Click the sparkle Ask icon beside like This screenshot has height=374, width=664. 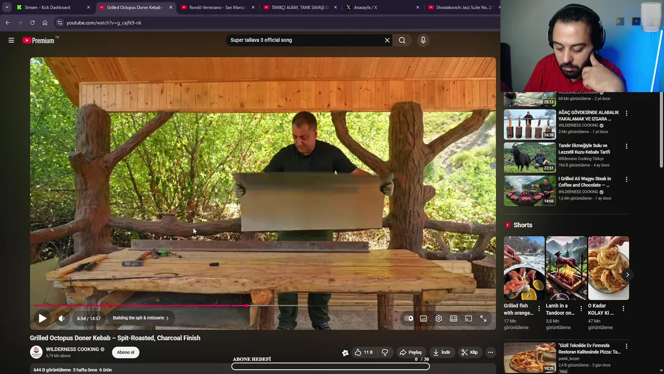point(345,353)
